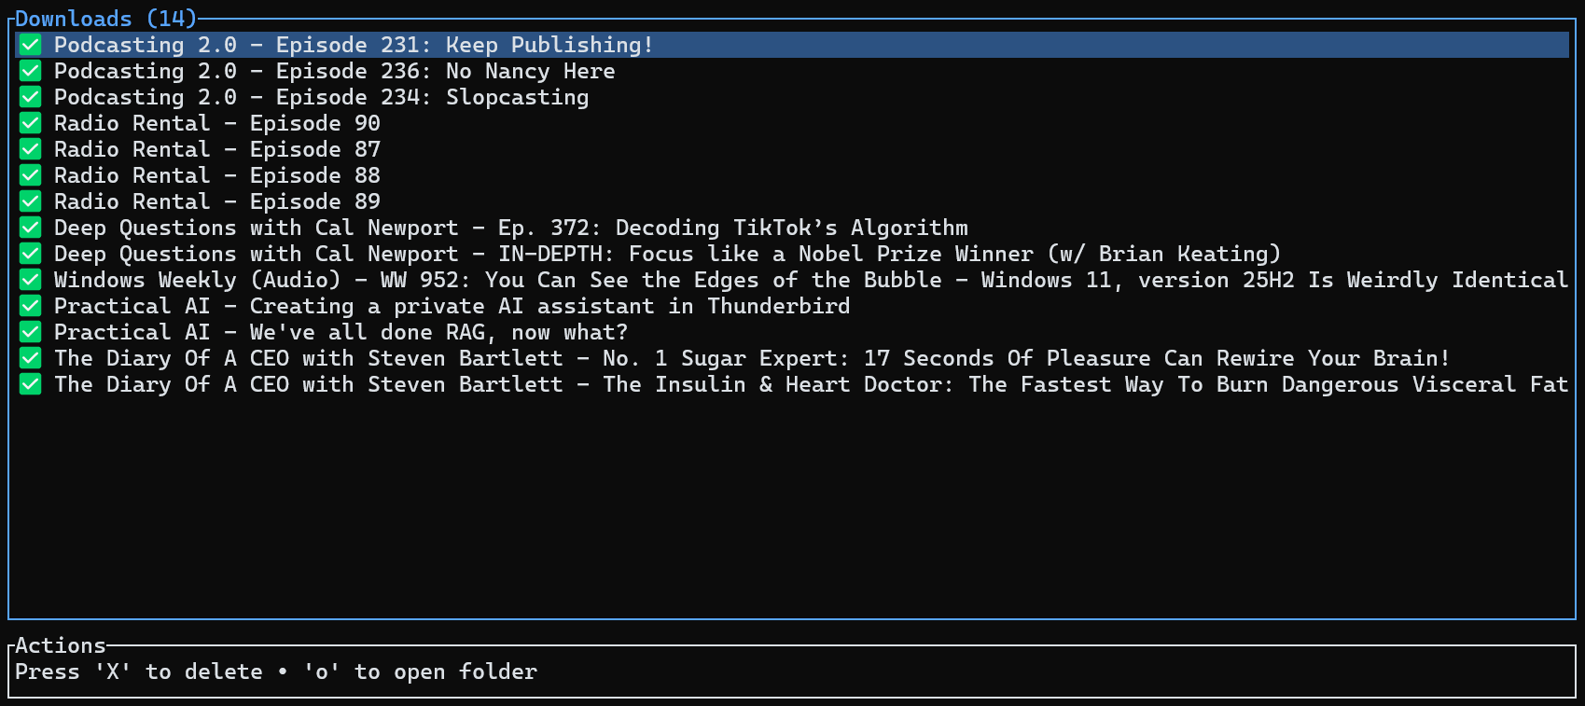Click empty area below the downloads list

point(791,504)
